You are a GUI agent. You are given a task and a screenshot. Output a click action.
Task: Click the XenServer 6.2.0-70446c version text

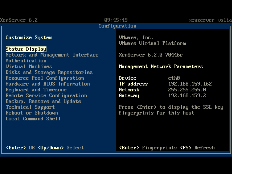click(151, 55)
